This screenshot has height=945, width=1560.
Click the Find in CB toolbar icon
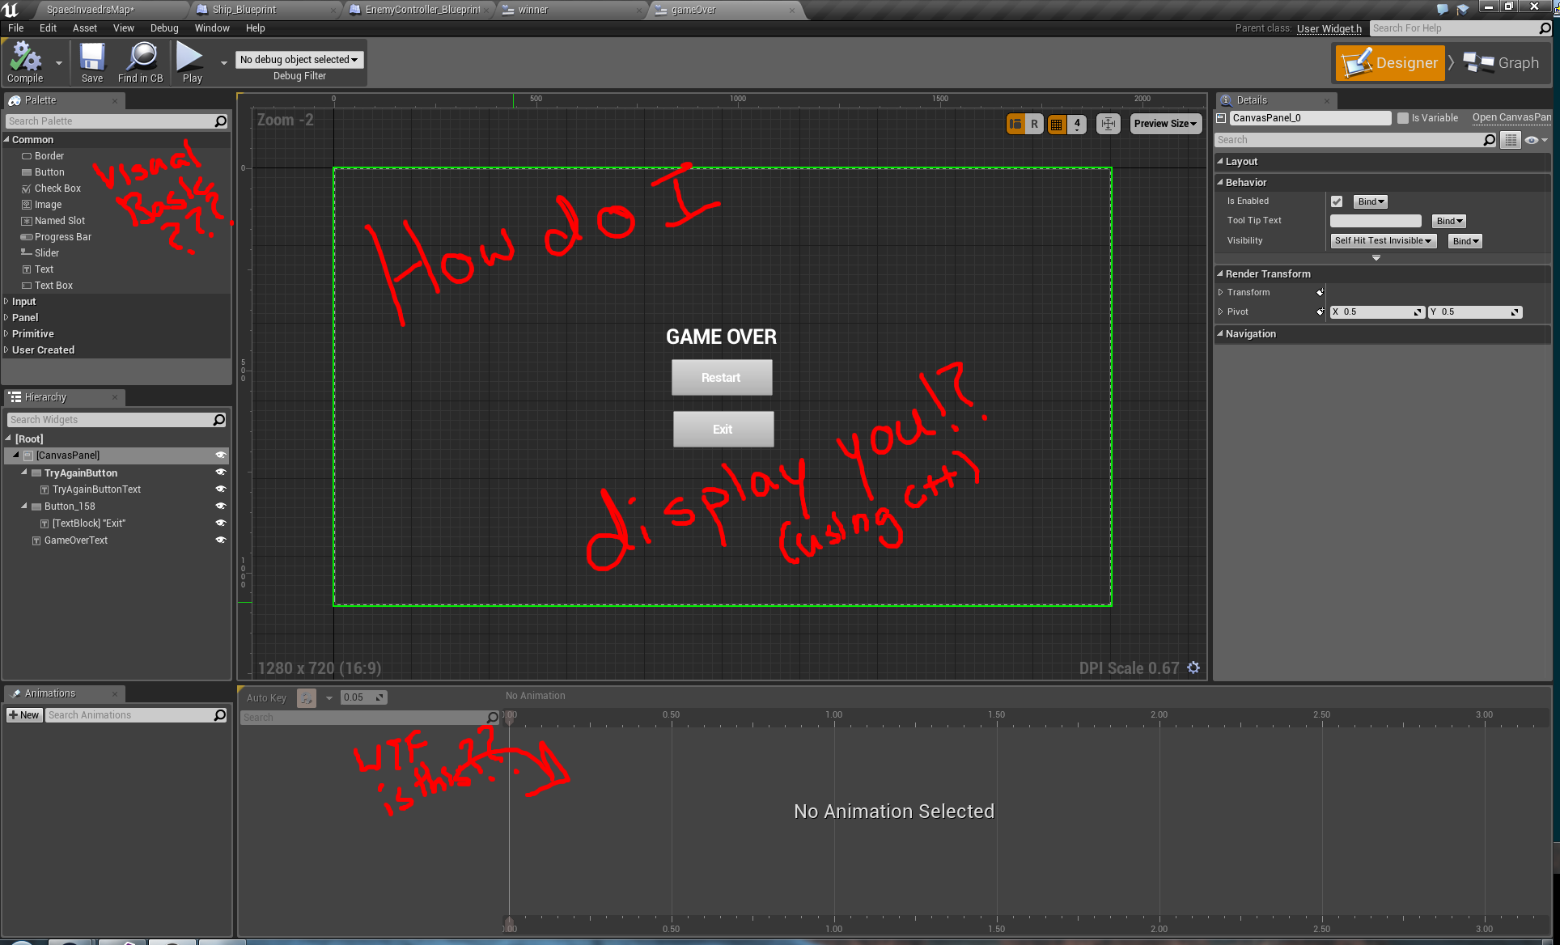tap(141, 62)
